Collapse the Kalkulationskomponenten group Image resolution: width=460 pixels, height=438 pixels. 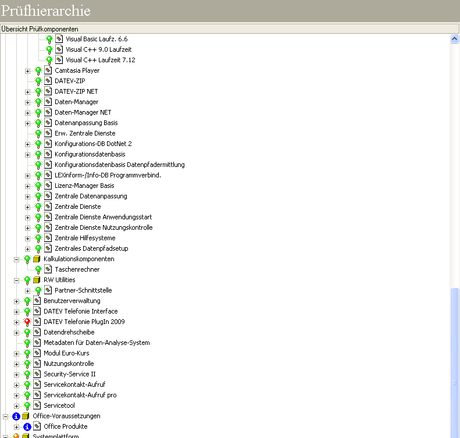(x=16, y=259)
